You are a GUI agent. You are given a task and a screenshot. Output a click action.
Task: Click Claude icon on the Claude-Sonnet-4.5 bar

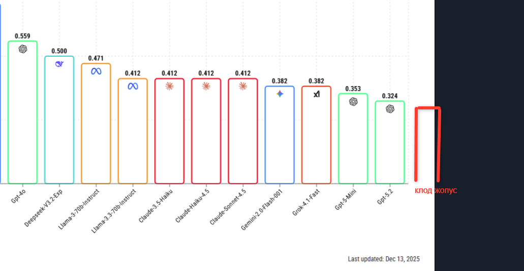pos(243,86)
